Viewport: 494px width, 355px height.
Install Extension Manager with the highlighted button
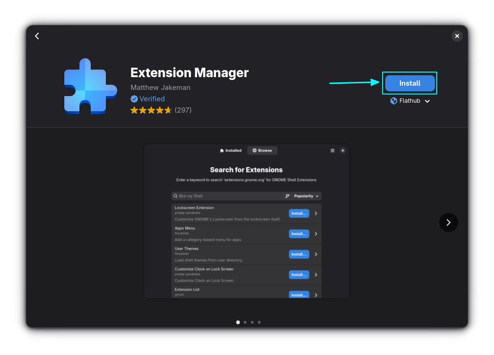[x=409, y=83]
